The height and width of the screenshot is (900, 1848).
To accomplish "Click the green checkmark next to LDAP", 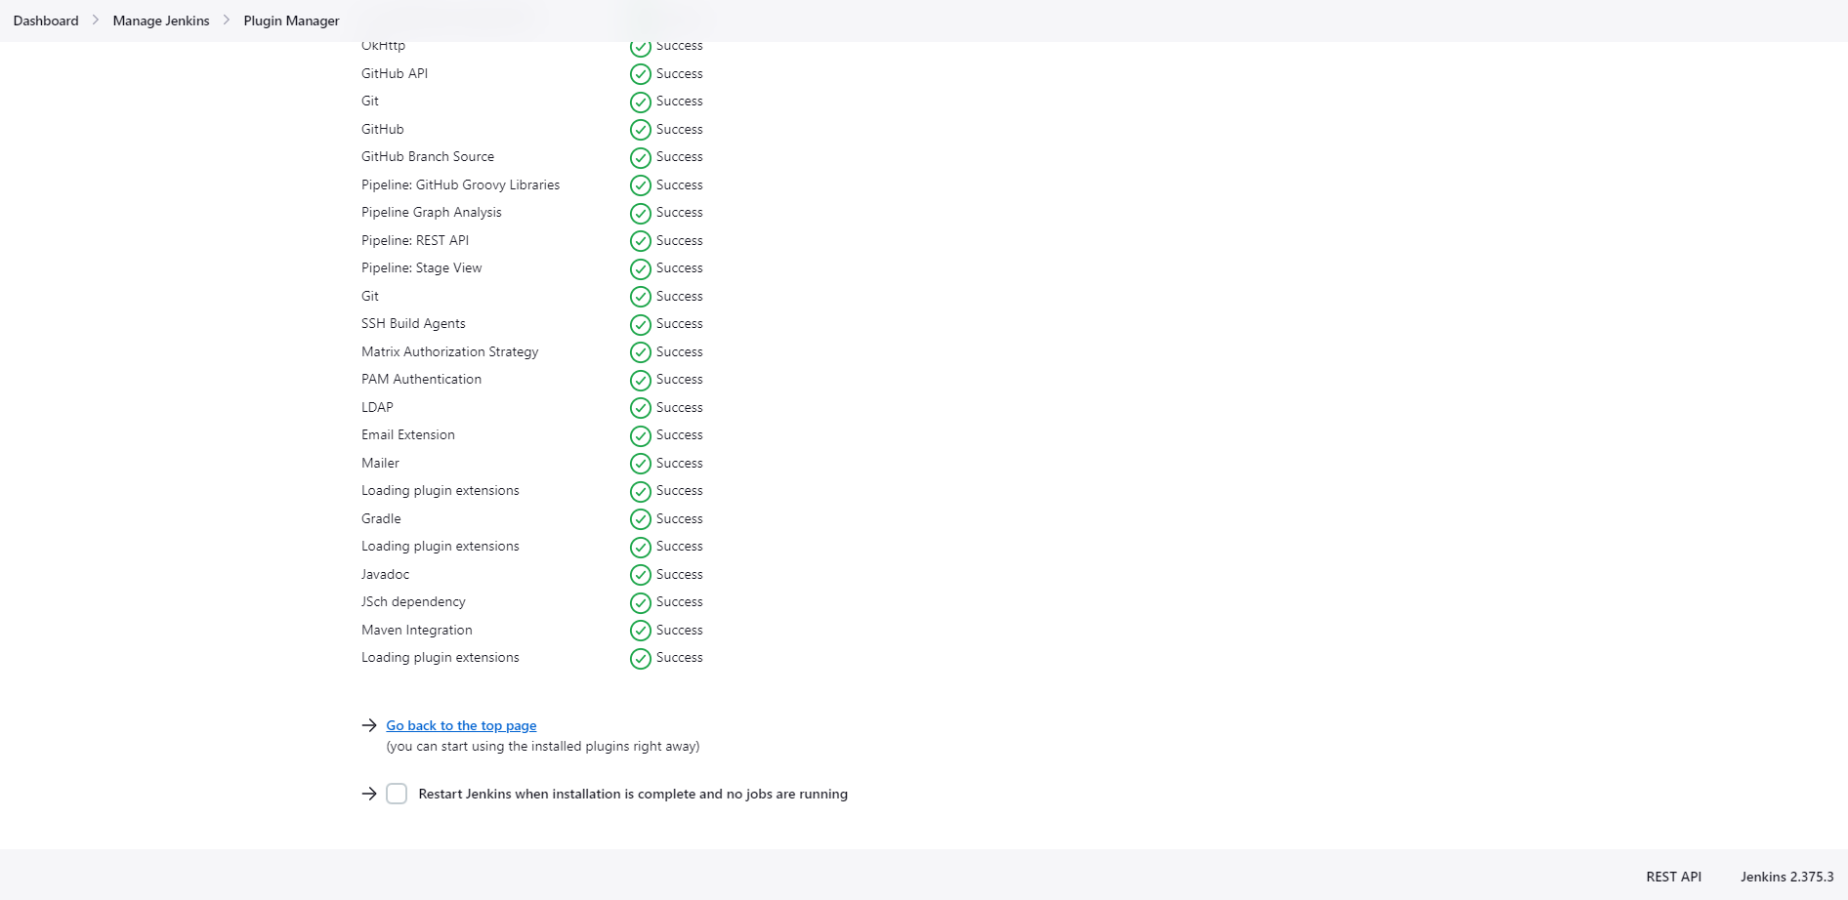I will tap(641, 407).
